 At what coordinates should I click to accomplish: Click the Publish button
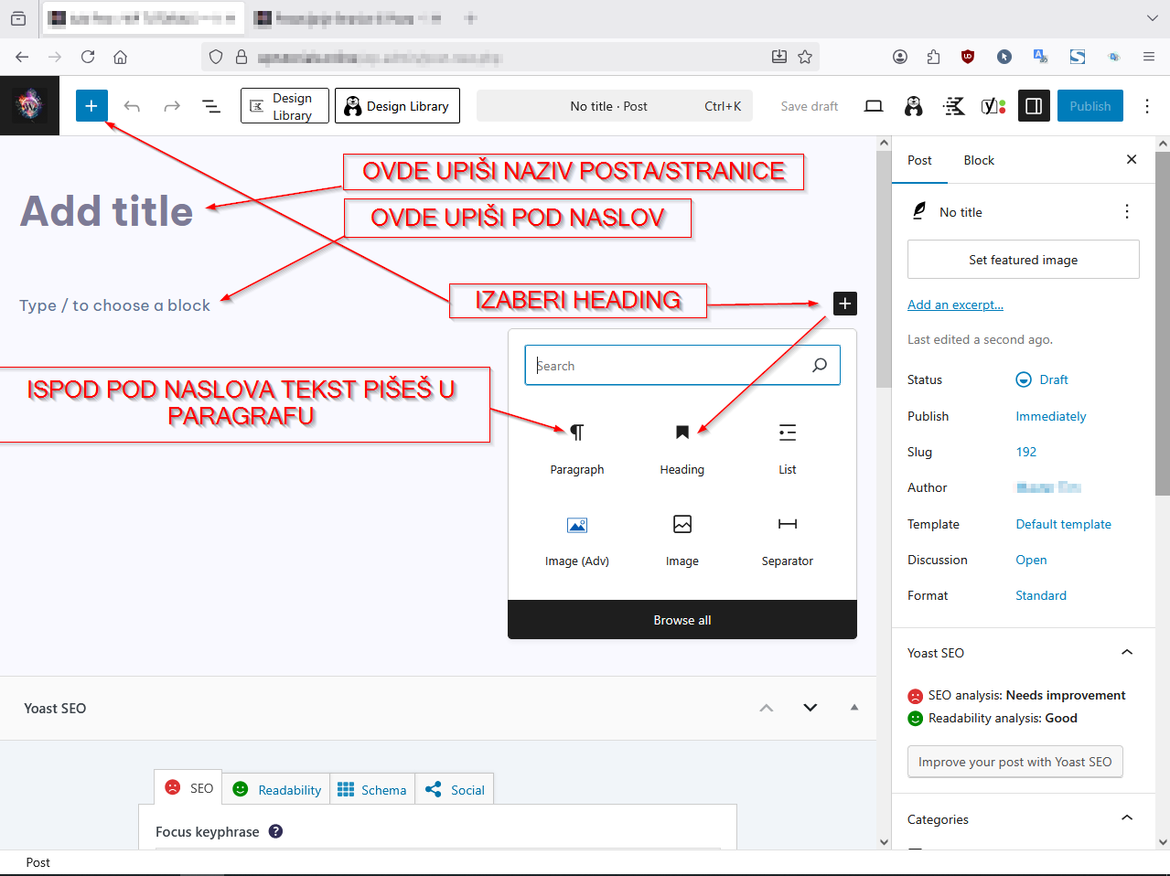[x=1089, y=106]
